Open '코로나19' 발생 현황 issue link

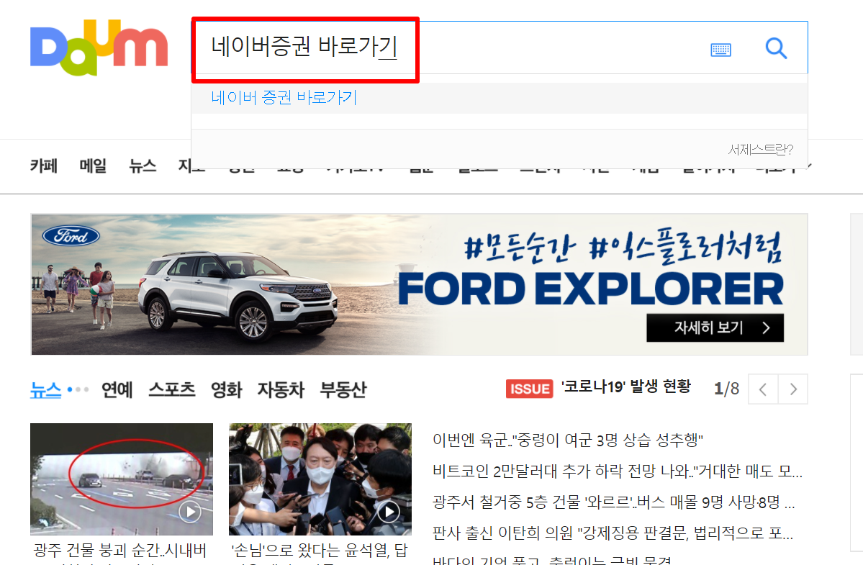[625, 387]
